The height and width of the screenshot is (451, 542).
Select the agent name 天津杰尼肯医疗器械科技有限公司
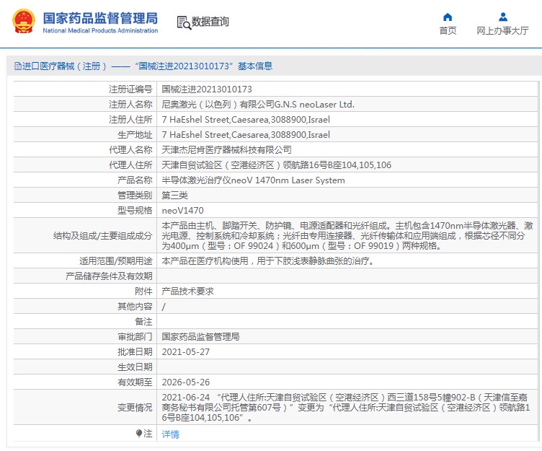[226, 150]
